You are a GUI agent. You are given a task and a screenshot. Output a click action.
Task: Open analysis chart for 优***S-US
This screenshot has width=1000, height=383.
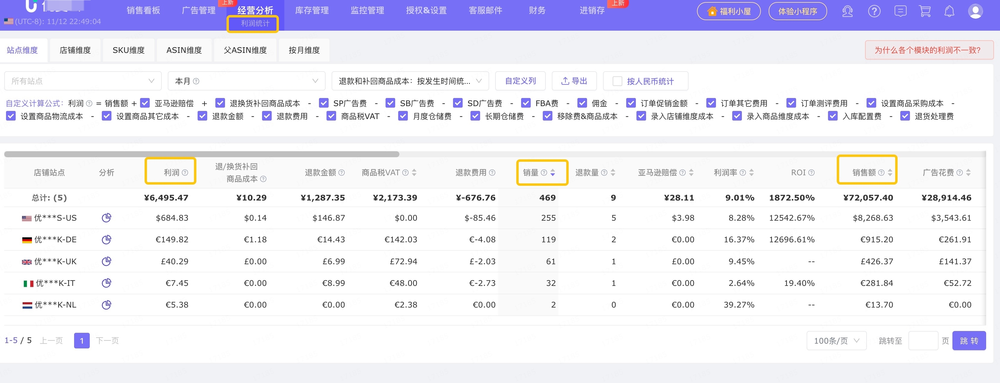106,218
